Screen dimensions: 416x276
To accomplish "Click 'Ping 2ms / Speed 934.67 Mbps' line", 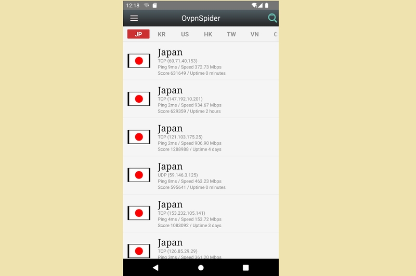I will click(189, 105).
